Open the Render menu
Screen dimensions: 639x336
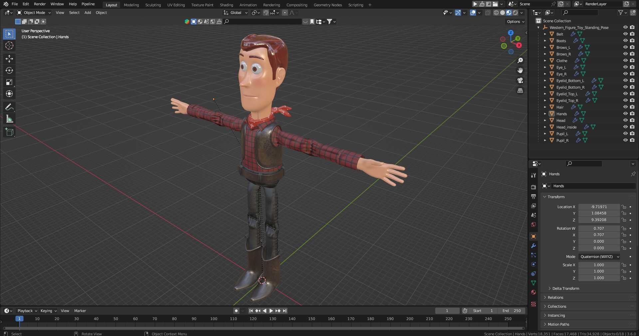coord(40,4)
